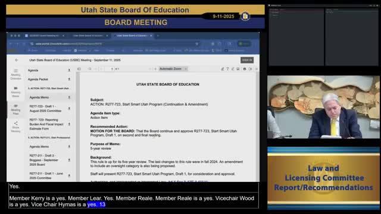Select the PDF text annotation tool
The image size is (381, 214).
(227, 69)
